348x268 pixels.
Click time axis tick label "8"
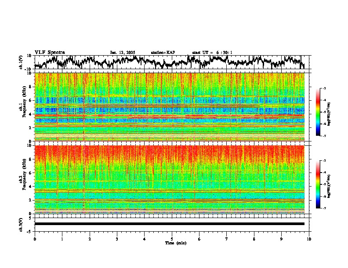click(x=254, y=239)
